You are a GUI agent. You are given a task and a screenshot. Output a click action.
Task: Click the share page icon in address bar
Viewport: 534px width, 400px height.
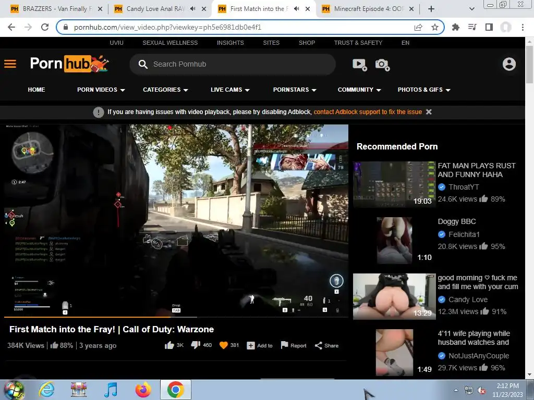point(418,27)
